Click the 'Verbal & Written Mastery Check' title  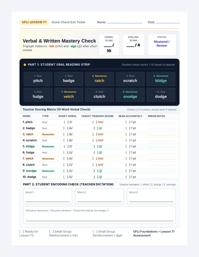click(x=59, y=41)
